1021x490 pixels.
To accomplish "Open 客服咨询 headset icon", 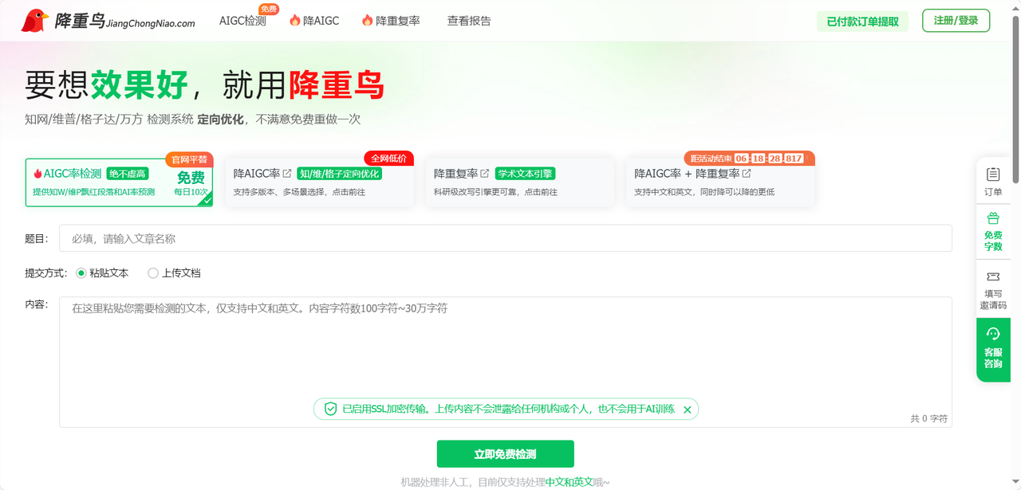I will click(x=993, y=333).
